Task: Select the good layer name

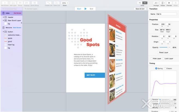Action: tap(10, 42)
